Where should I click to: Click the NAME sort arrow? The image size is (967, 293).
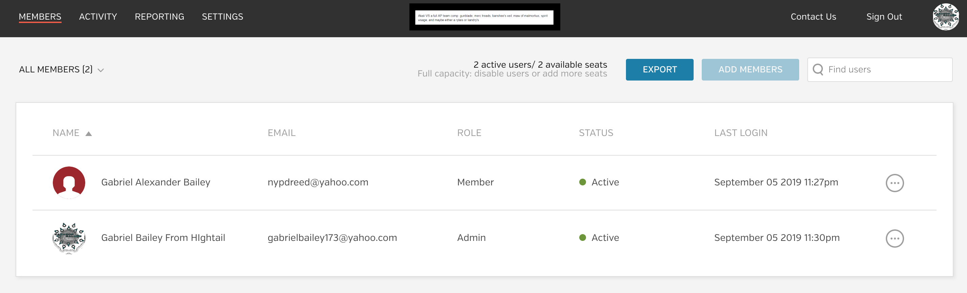click(x=89, y=134)
